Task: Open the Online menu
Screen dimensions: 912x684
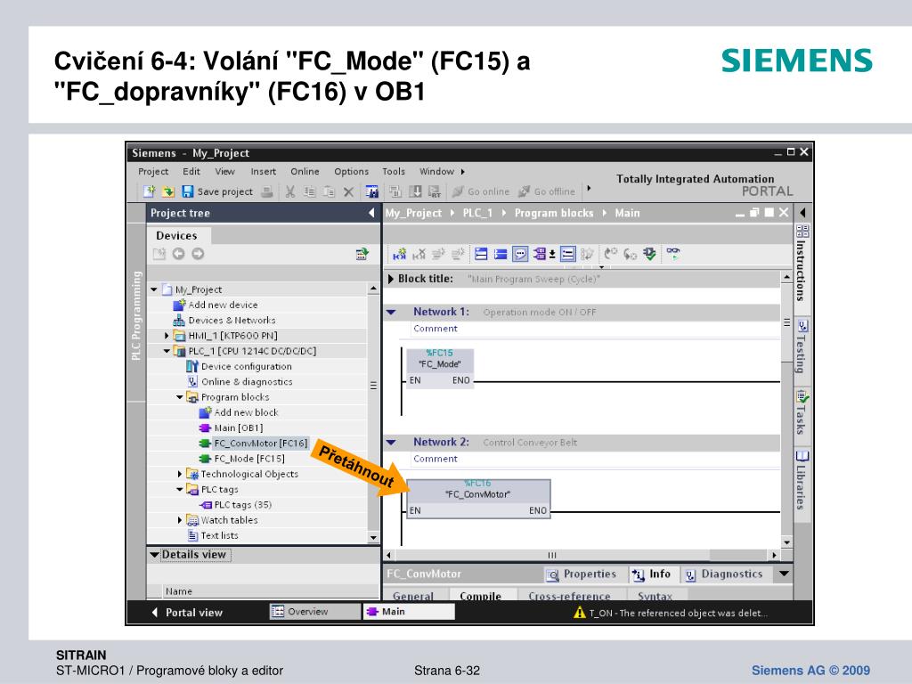Action: click(305, 172)
